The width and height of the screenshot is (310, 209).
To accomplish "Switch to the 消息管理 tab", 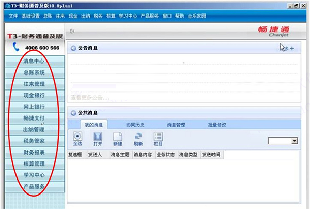I will [x=176, y=125].
